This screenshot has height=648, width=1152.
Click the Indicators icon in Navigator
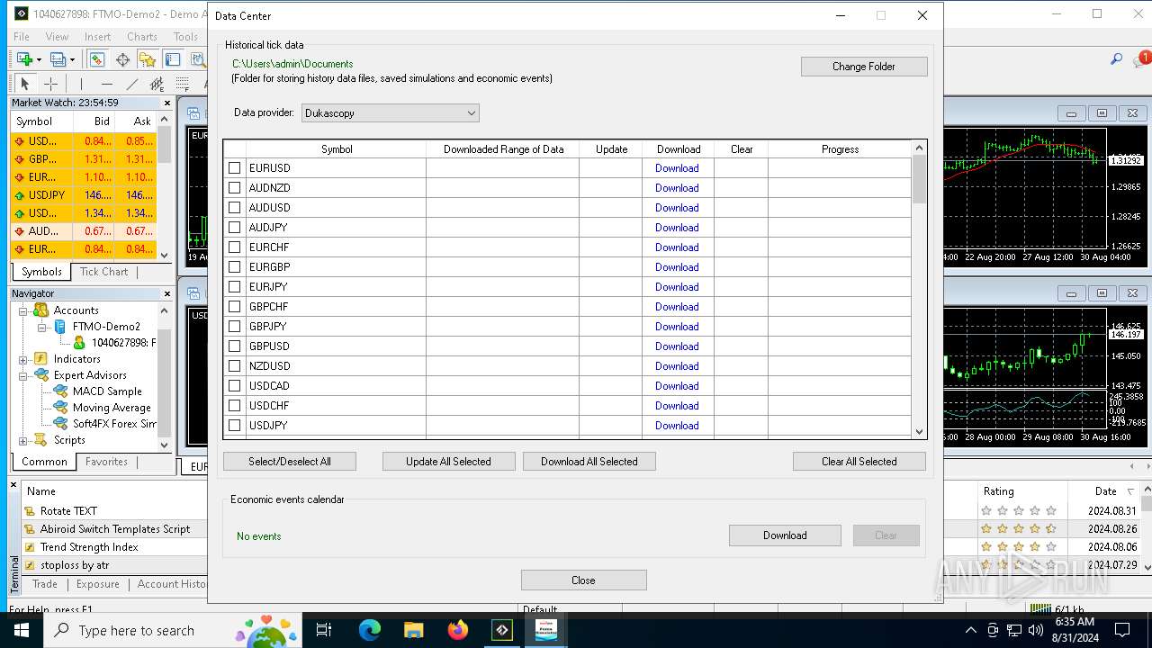click(x=40, y=358)
